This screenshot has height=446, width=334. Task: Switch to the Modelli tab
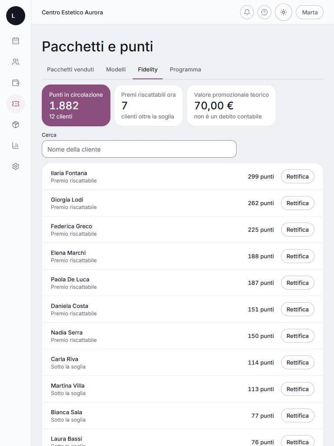coord(116,69)
